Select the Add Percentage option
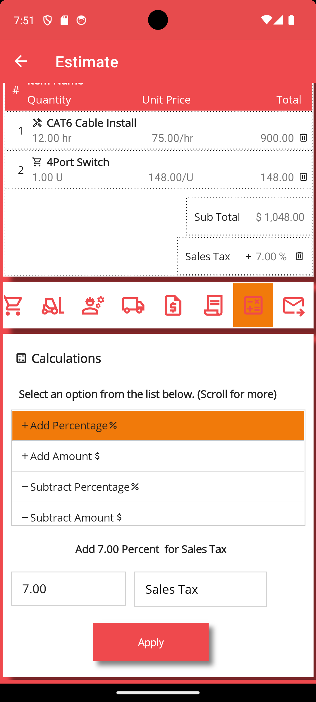This screenshot has width=316, height=702. click(158, 426)
